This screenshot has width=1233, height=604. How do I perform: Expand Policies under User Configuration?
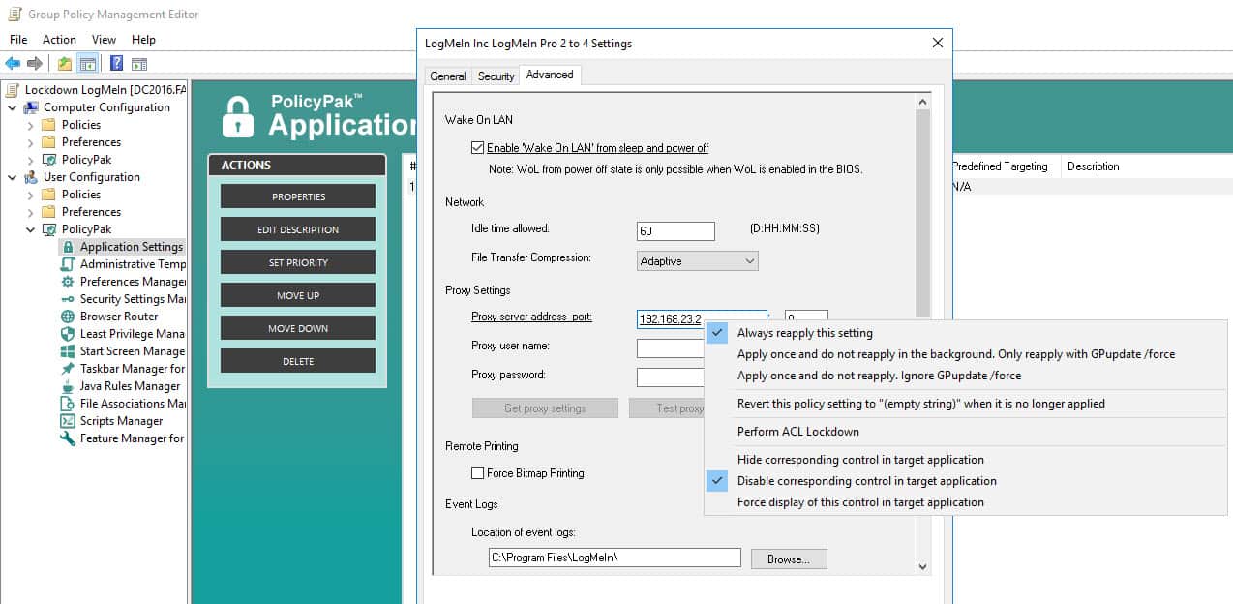tap(30, 195)
